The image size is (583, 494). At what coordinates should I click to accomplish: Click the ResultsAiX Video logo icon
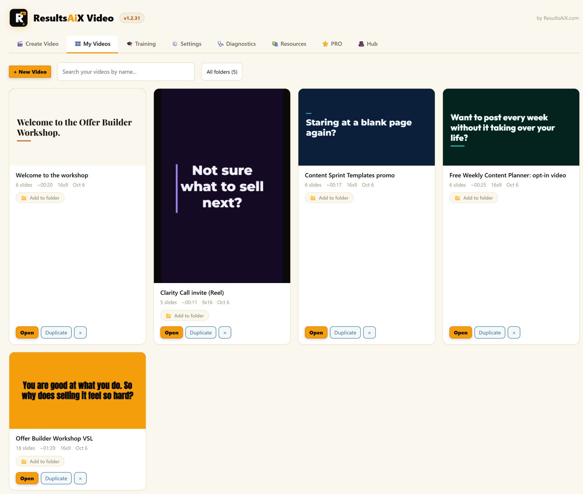click(x=19, y=18)
